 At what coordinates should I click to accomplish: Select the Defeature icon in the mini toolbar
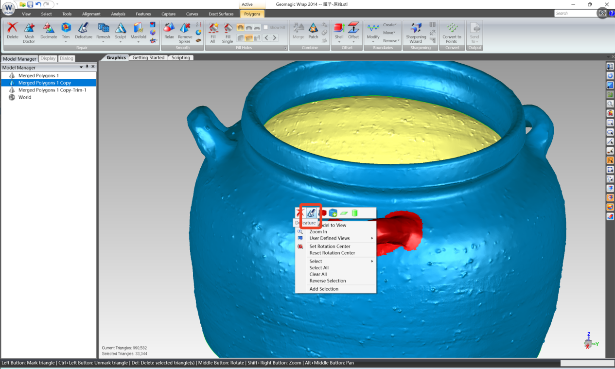tap(310, 212)
